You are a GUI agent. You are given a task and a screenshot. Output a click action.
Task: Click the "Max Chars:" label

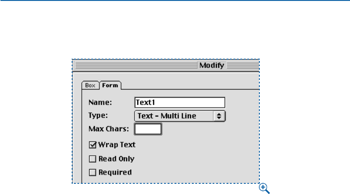pyautogui.click(x=109, y=129)
